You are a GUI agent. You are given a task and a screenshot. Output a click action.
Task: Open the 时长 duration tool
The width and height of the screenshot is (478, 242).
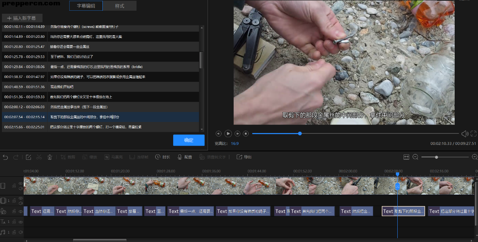(x=163, y=157)
